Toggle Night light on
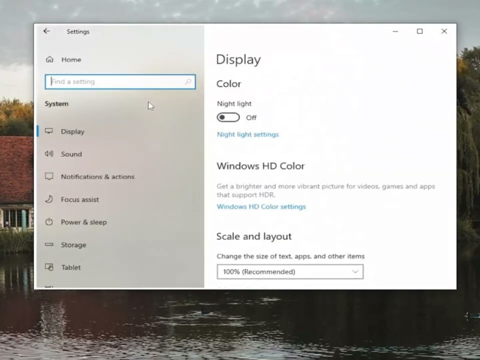This screenshot has height=360, width=480. tap(229, 117)
